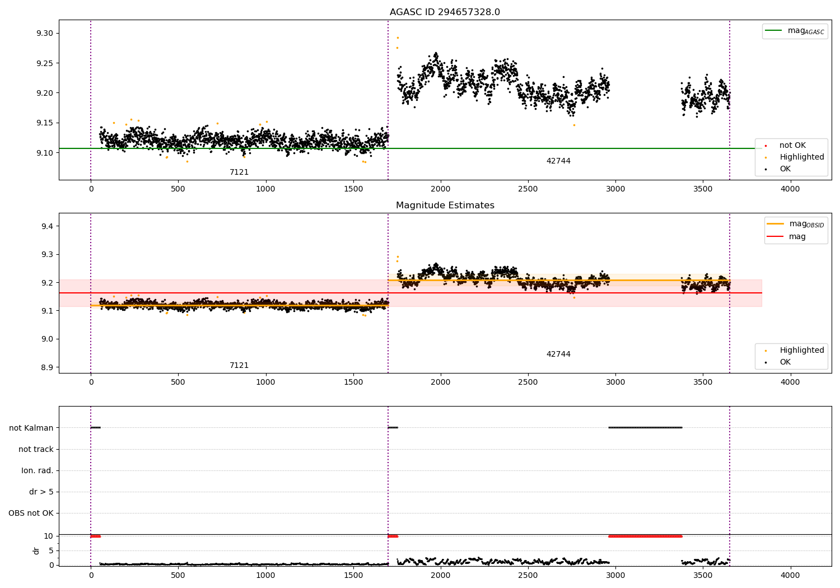The image size is (840, 588).
Task: Click the 7121 obsid label in middle plot
Action: [x=239, y=366]
